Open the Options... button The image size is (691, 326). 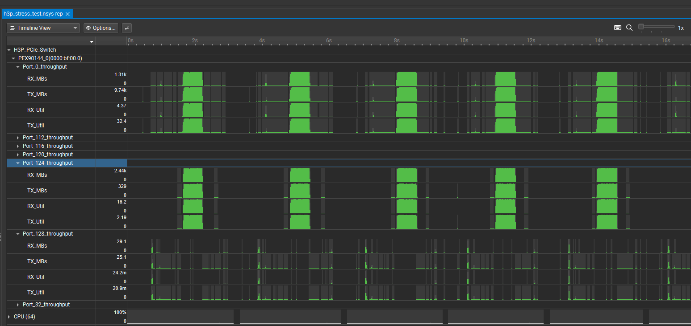101,28
